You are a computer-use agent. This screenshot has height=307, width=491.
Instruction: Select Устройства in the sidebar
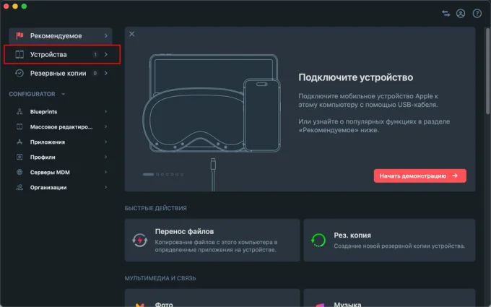(62, 54)
